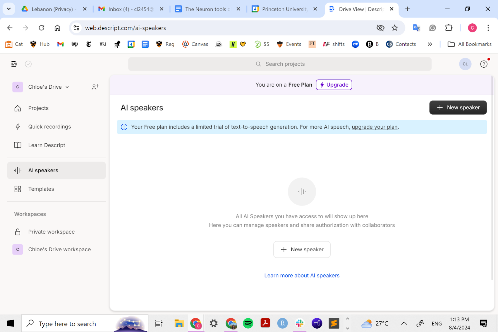Open the Chrome three-dot menu
This screenshot has height=332, width=498.
pyautogui.click(x=488, y=28)
